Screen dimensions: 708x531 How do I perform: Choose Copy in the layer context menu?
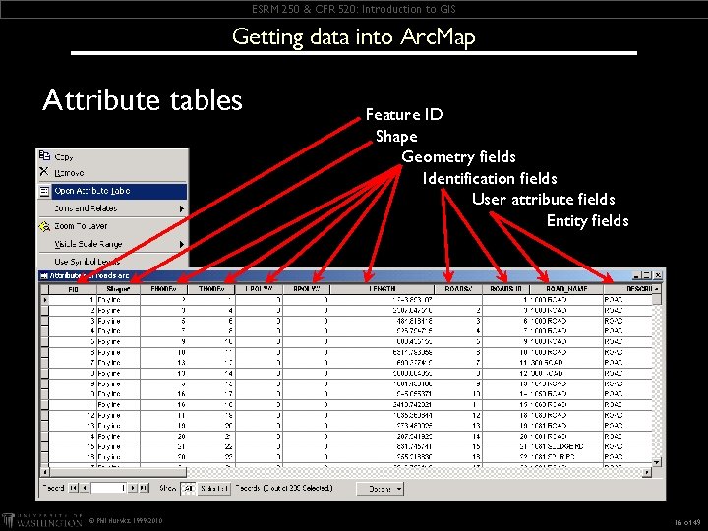click(112, 156)
